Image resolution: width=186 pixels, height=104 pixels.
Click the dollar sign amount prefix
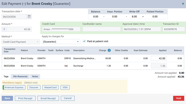(4, 29)
